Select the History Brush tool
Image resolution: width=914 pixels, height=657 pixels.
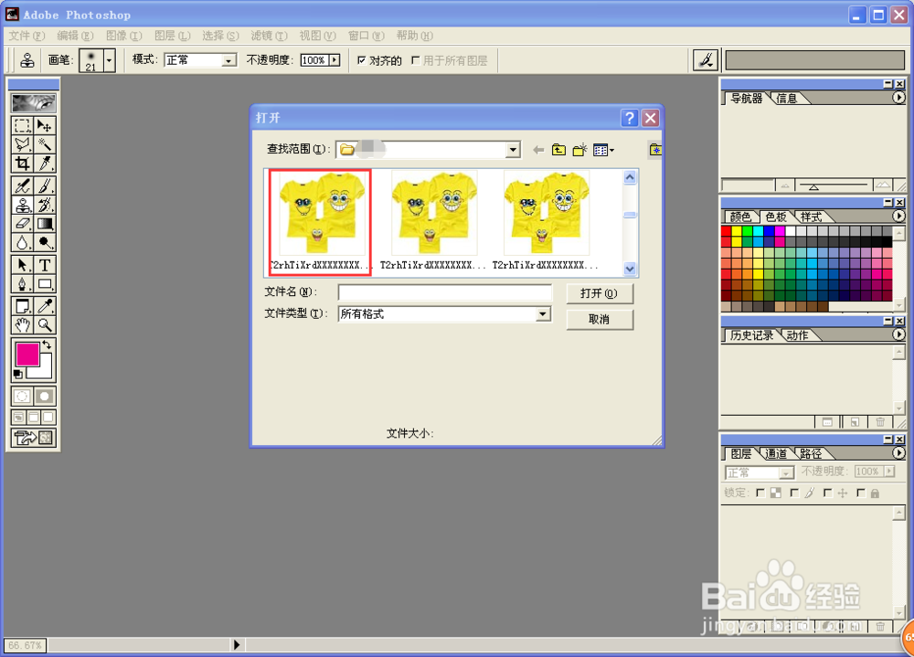[x=44, y=205]
